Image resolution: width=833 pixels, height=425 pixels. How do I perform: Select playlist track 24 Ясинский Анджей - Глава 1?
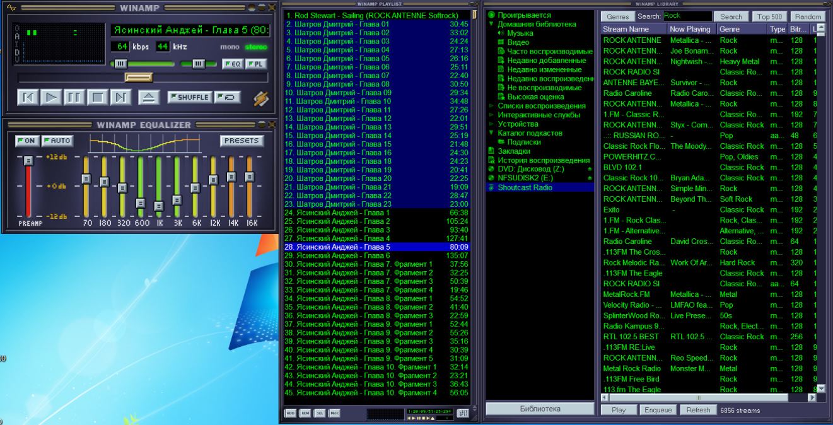click(x=377, y=212)
